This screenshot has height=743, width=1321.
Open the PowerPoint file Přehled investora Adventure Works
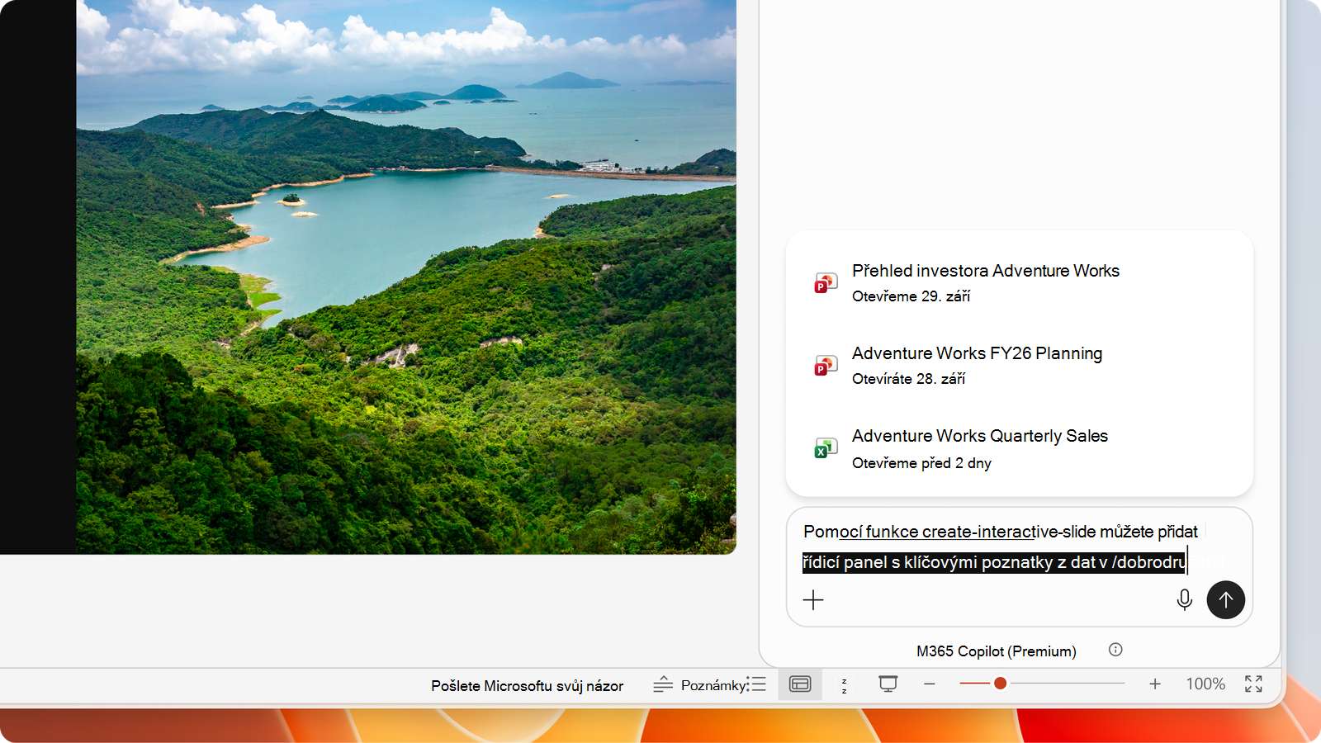[1019, 282]
